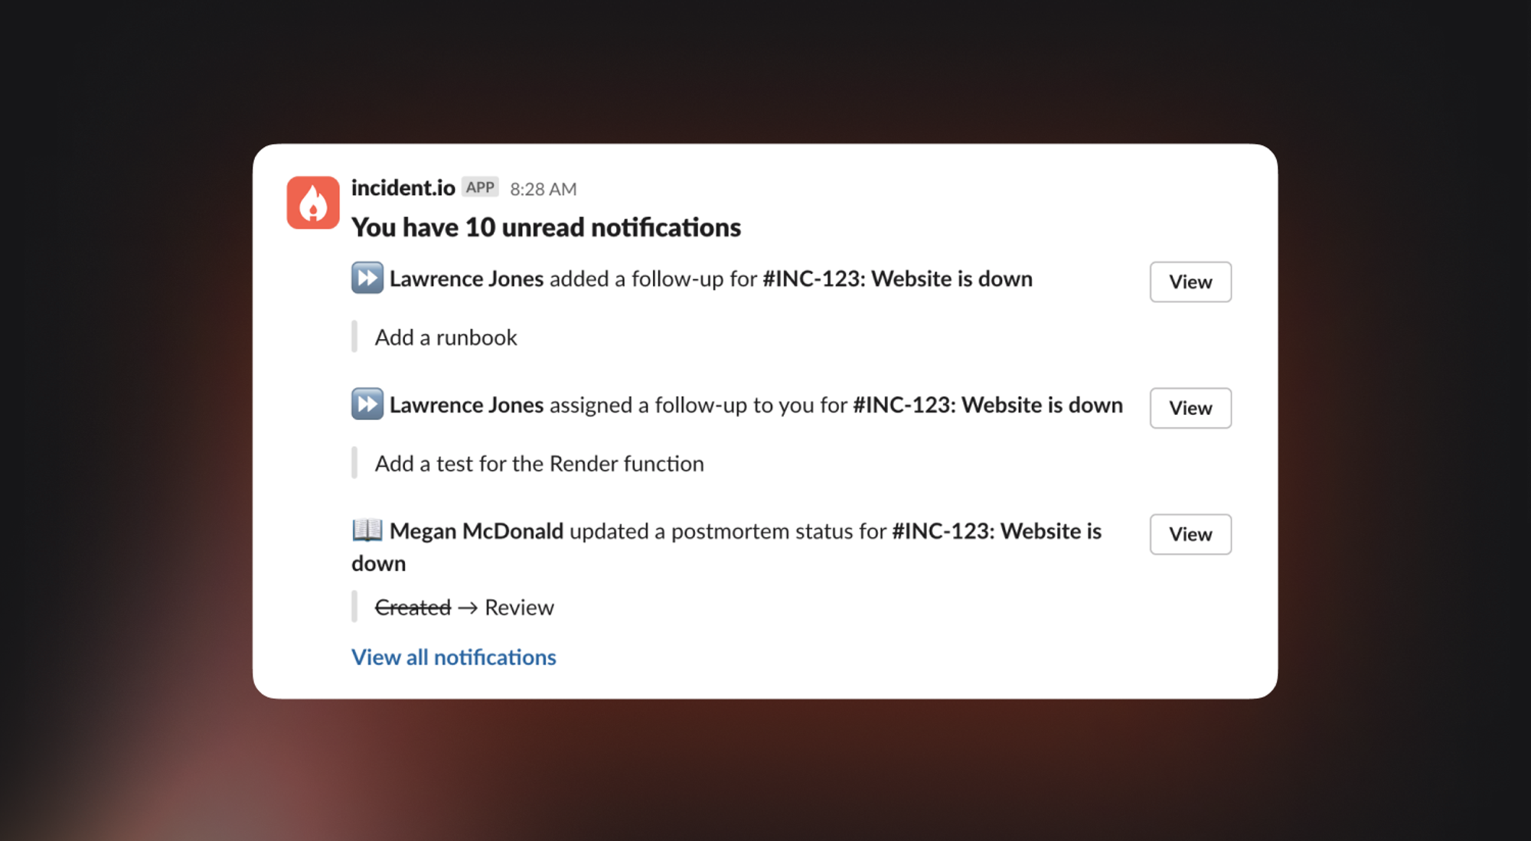This screenshot has height=841, width=1531.
Task: Click the 8:28 AM message timestamp
Action: [543, 189]
